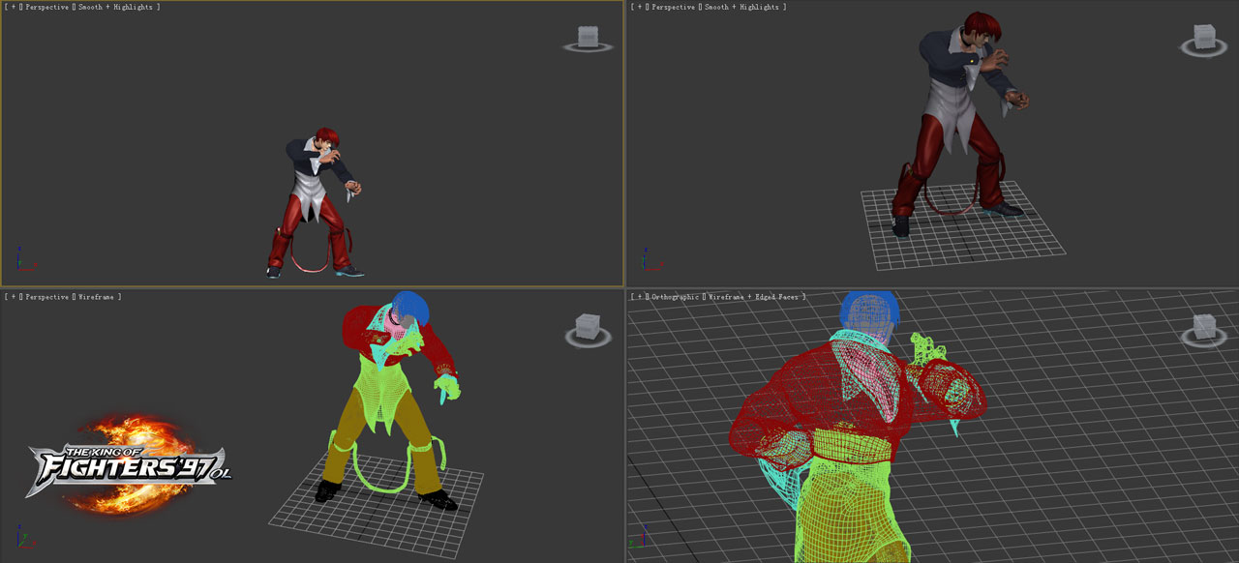Click the axis tripod icon in the bottom-left viewport
1239x563 pixels.
23,538
